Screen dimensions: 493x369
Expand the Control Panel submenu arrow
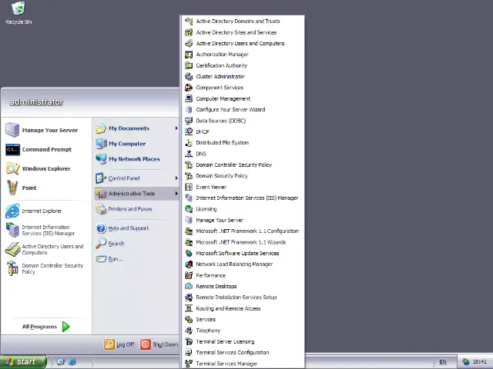[x=176, y=178]
